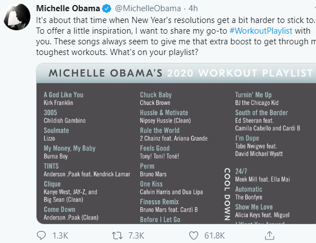This screenshot has height=243, width=316.
Task: Click the playlist header banner title
Action: (x=181, y=73)
